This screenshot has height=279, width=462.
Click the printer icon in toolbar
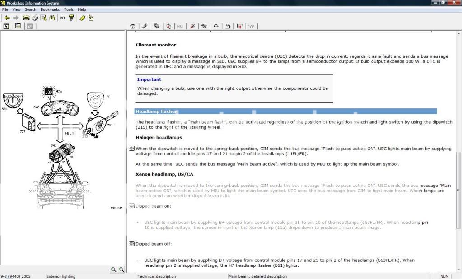pyautogui.click(x=34, y=18)
